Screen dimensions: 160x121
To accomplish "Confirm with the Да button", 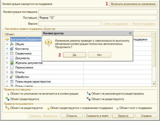I will coord(74,55).
